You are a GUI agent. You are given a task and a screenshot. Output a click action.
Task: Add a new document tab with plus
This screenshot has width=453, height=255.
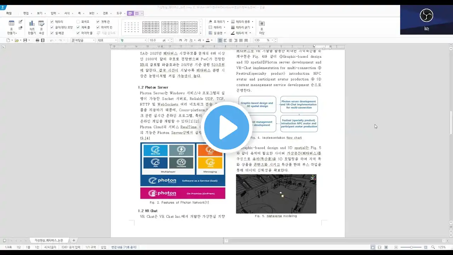tap(74, 240)
